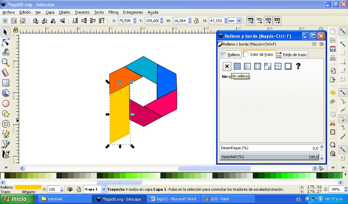Image resolution: width=348 pixels, height=204 pixels.
Task: Toggle layer lock padlock in status bar
Action: 79,189
